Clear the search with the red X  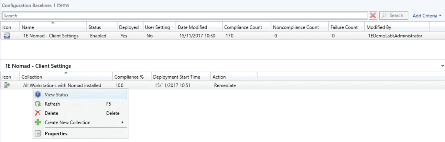click(x=373, y=15)
